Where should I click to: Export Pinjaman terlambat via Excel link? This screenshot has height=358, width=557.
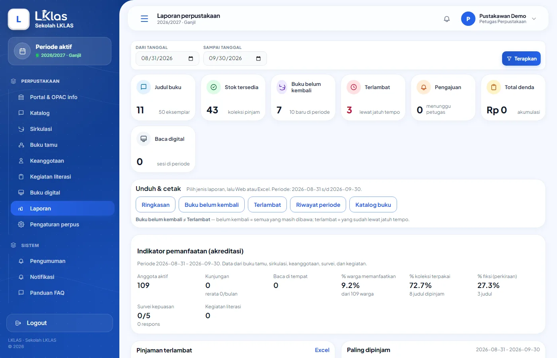tap(322, 350)
